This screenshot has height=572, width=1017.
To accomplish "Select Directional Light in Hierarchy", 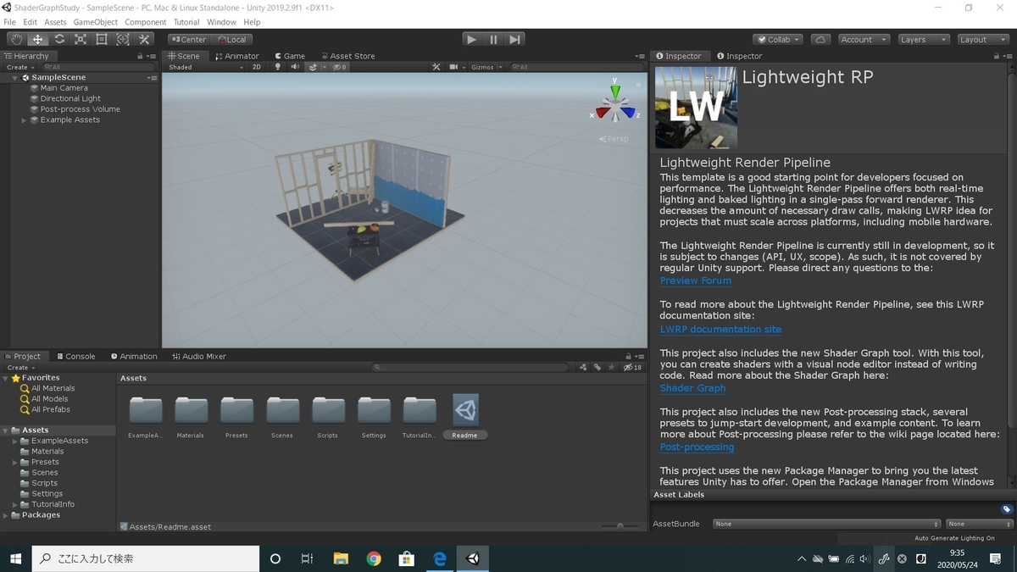I will click(x=70, y=98).
